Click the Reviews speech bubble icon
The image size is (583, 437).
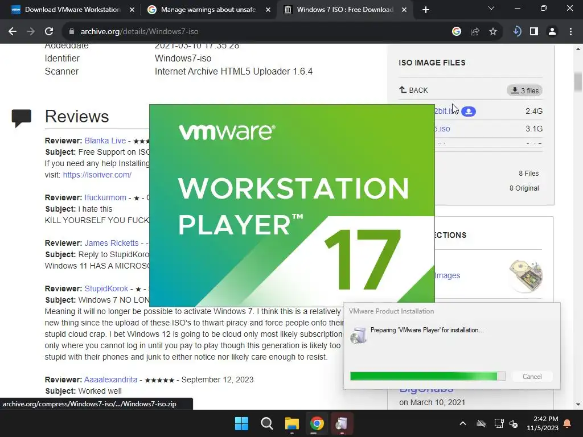point(22,118)
